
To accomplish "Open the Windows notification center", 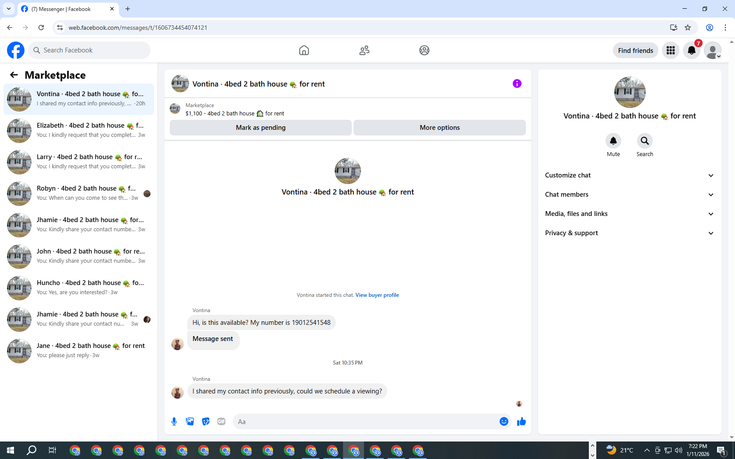I will click(721, 450).
